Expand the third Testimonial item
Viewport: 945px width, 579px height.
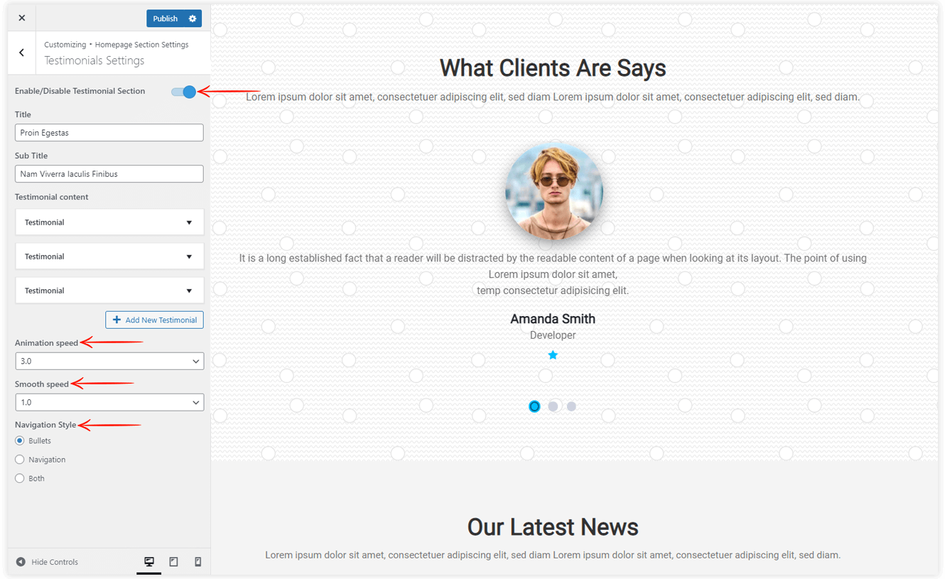pos(109,291)
